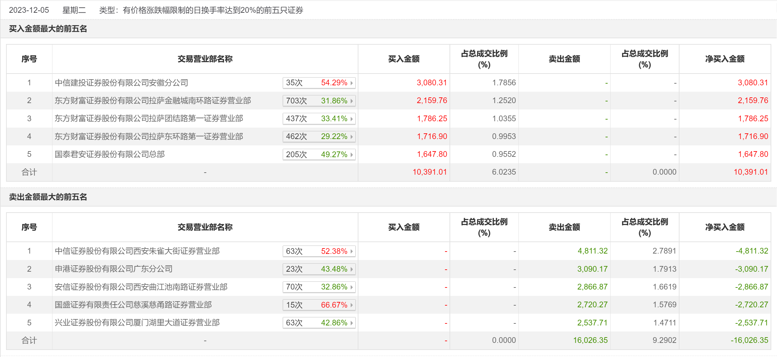Open 东方财富证券拉萨团结路第一证券营业部 link

[x=149, y=118]
